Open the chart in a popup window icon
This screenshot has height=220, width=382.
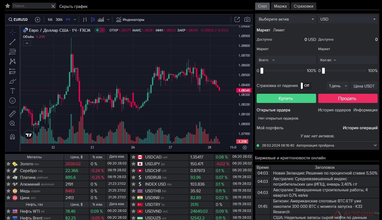237,20
